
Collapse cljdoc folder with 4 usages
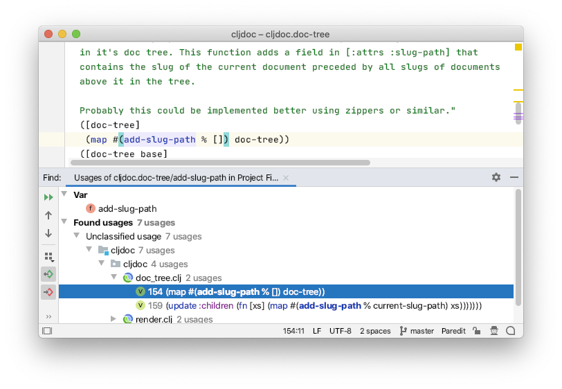[x=102, y=263]
